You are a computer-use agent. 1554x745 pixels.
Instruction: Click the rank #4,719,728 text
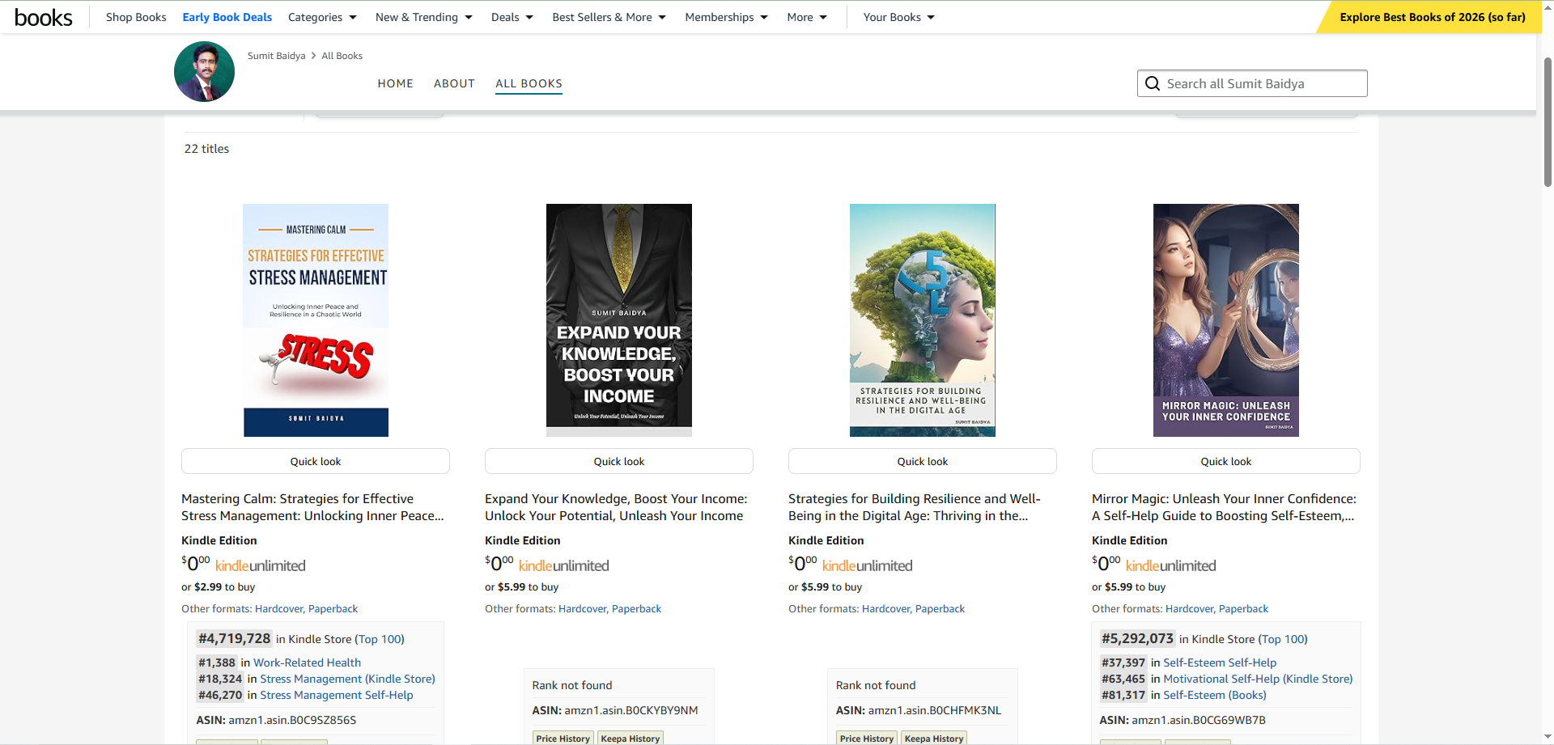point(235,638)
